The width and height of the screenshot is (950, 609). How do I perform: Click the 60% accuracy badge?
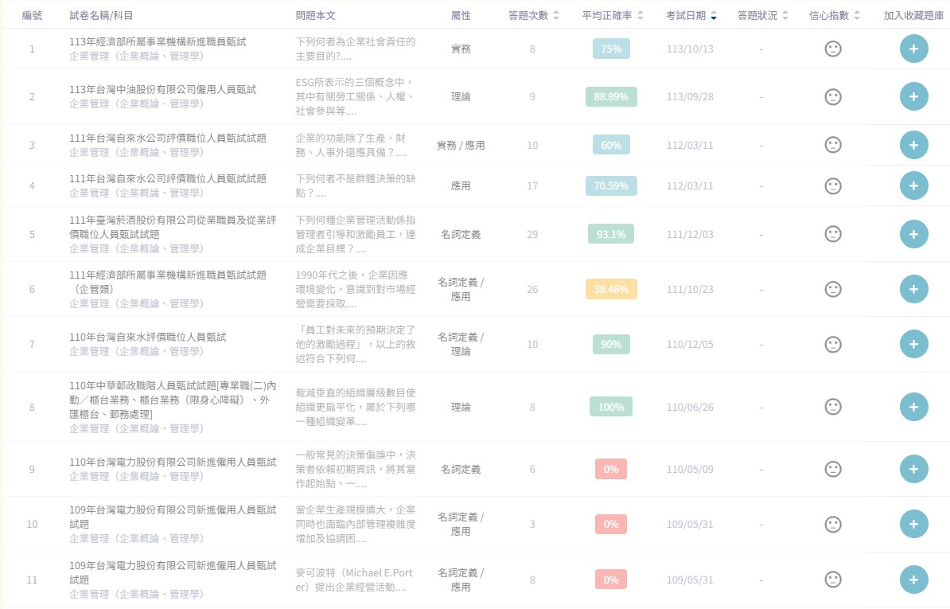click(611, 145)
